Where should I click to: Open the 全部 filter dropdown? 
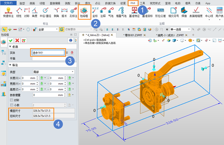coord(48,30)
